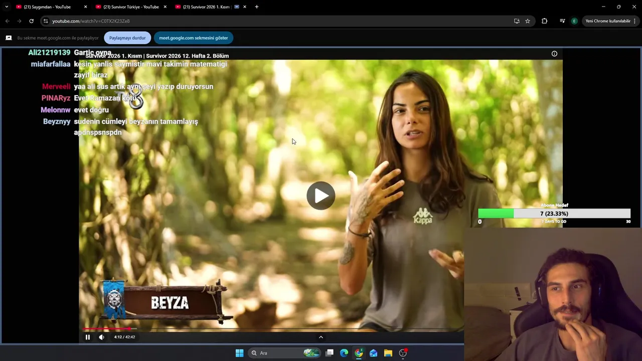642x361 pixels.
Task: Click the tab sharing indicator icon
Action: point(9,38)
